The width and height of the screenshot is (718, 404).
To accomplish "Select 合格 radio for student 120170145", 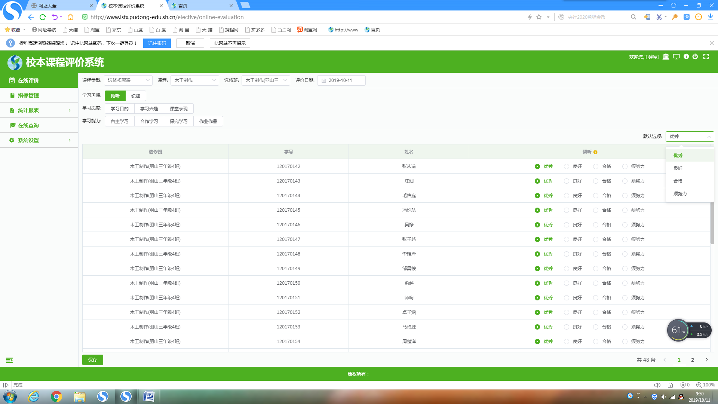I will pyautogui.click(x=596, y=210).
